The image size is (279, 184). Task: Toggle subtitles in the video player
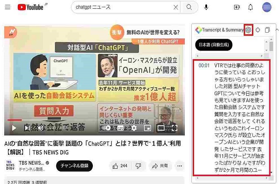click(120, 128)
